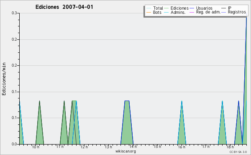Click the 18 h time axis label
This screenshot has height=155, width=251.
click(x=230, y=147)
